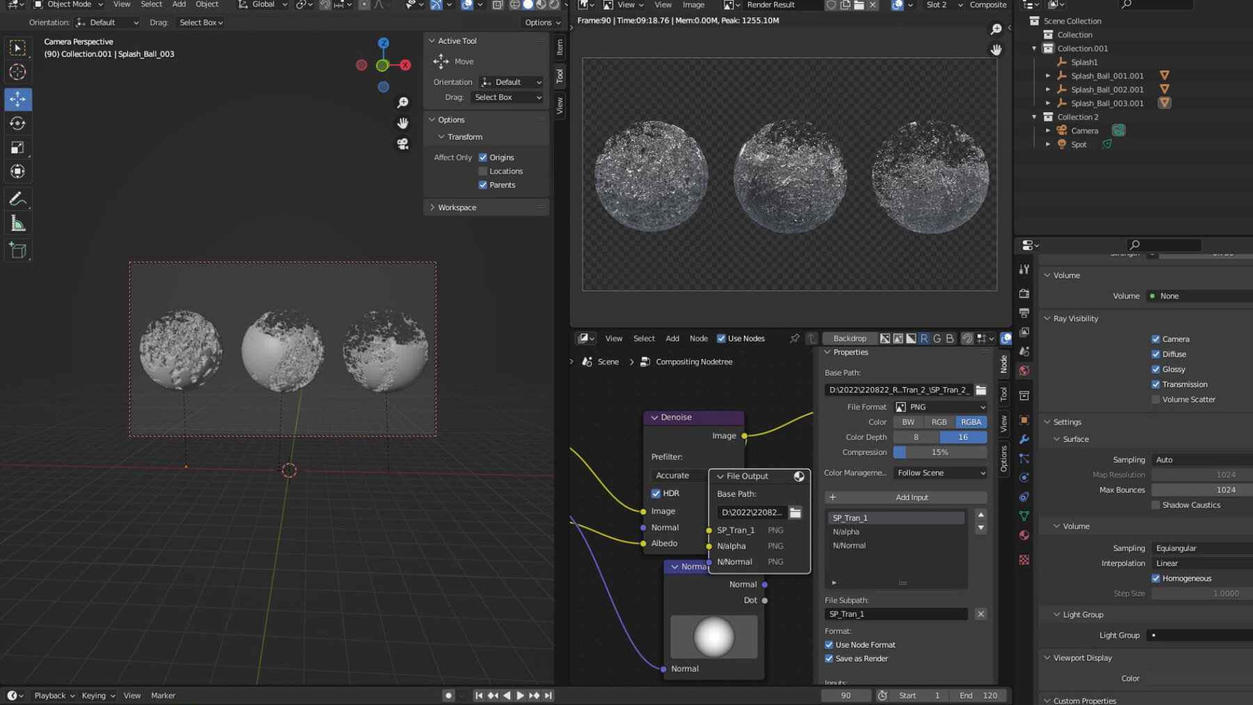Expand the Splash_Ball_001.001 outliner entry
Viewport: 1253px width, 705px height.
(1049, 75)
